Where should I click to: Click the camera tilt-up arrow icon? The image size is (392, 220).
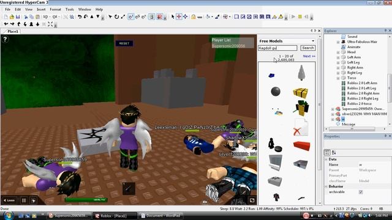pos(19,24)
